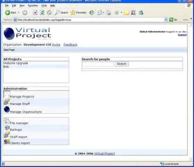Image resolution: width=194 pixels, height=167 pixels.
Task: Click the Forward arrow button
Action: 25,13
